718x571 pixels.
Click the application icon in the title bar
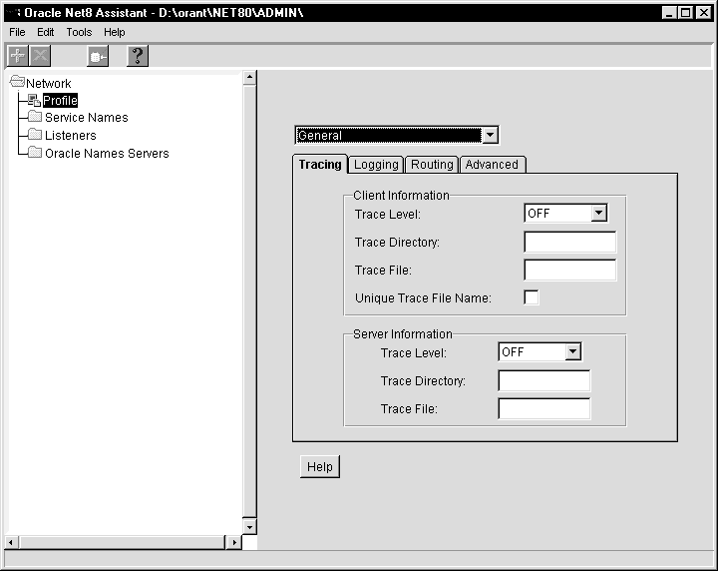pyautogui.click(x=15, y=12)
